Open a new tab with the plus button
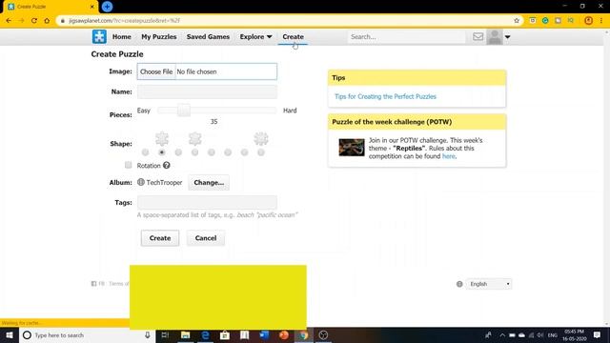Image resolution: width=610 pixels, height=343 pixels. tap(107, 7)
